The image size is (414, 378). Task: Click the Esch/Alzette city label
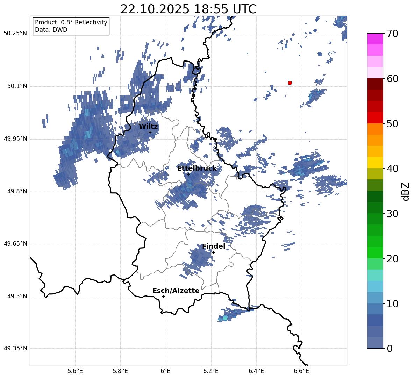176,291
